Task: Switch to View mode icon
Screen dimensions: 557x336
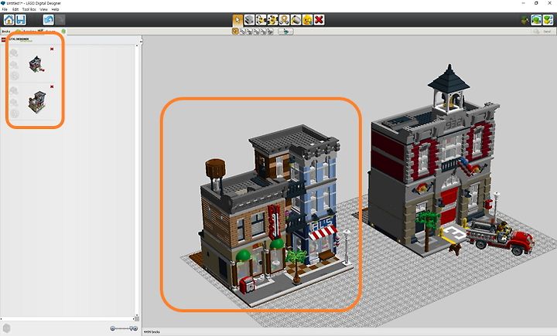Action: tap(536, 20)
